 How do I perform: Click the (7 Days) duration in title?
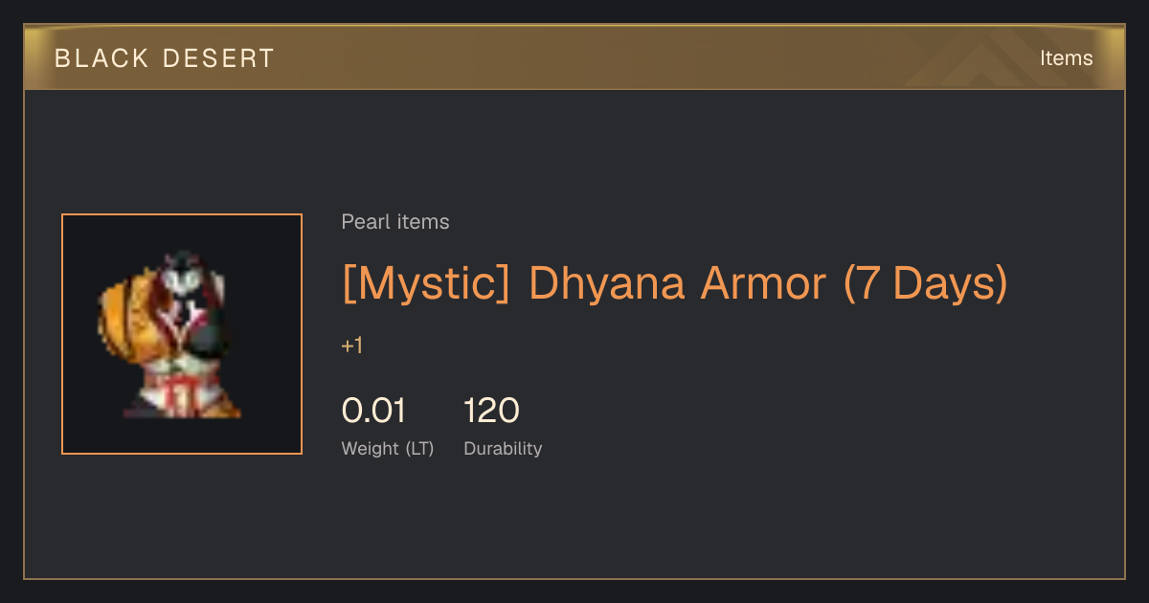(926, 283)
